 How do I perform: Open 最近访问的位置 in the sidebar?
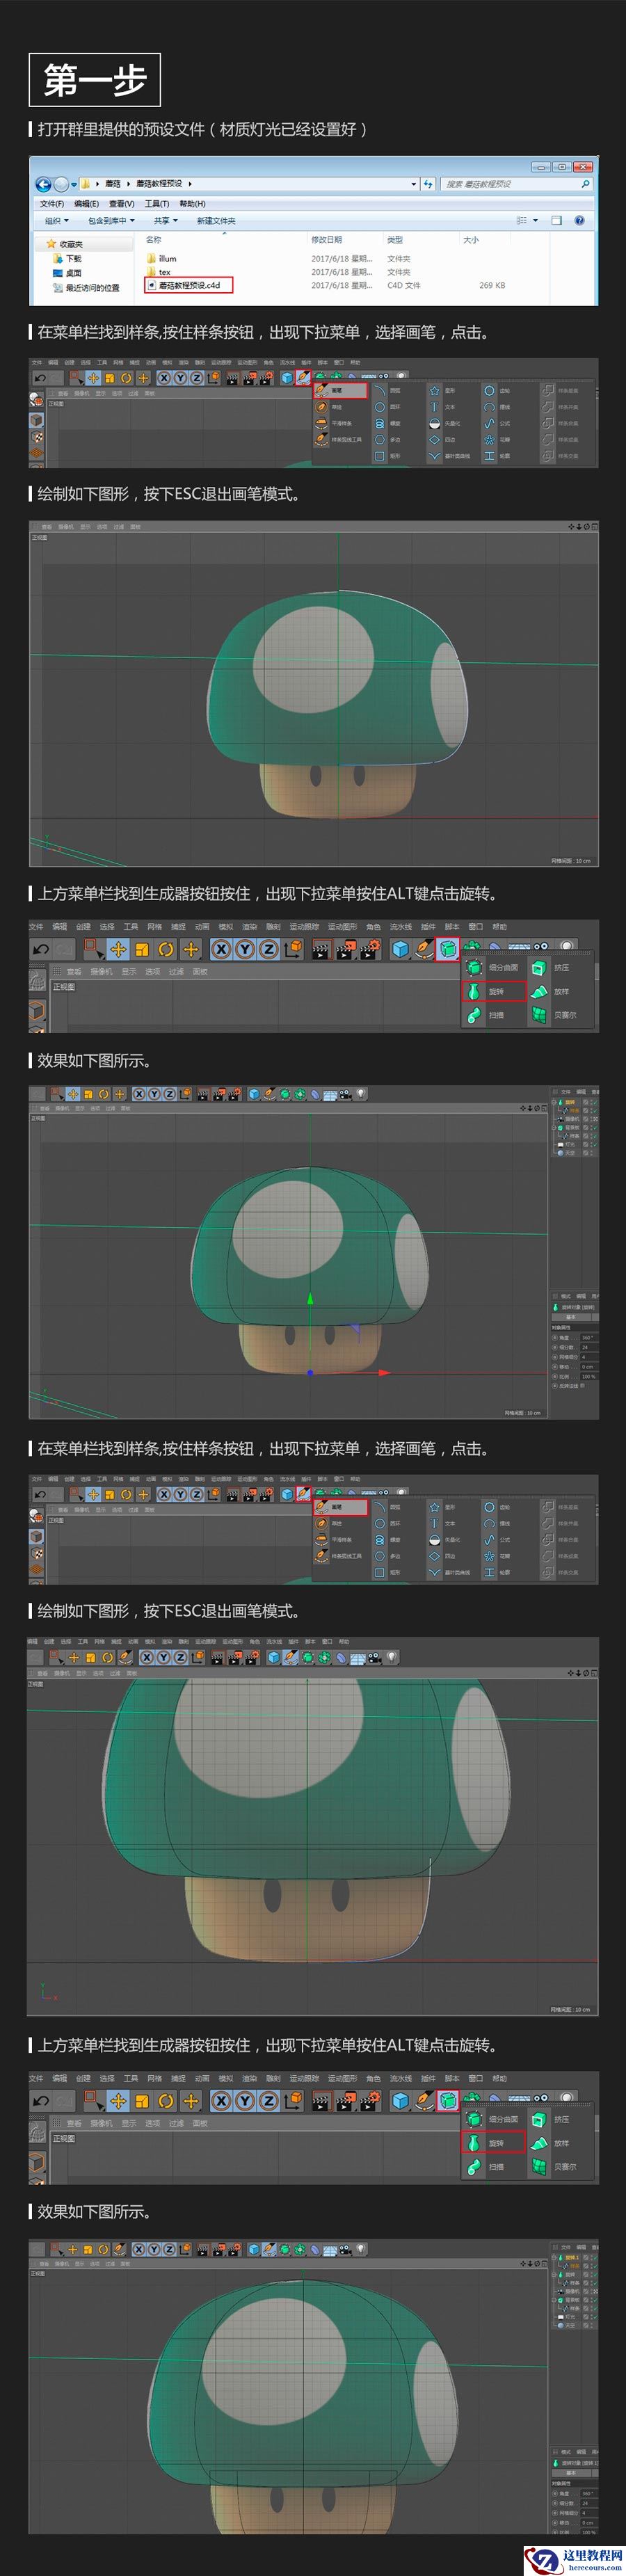86,288
